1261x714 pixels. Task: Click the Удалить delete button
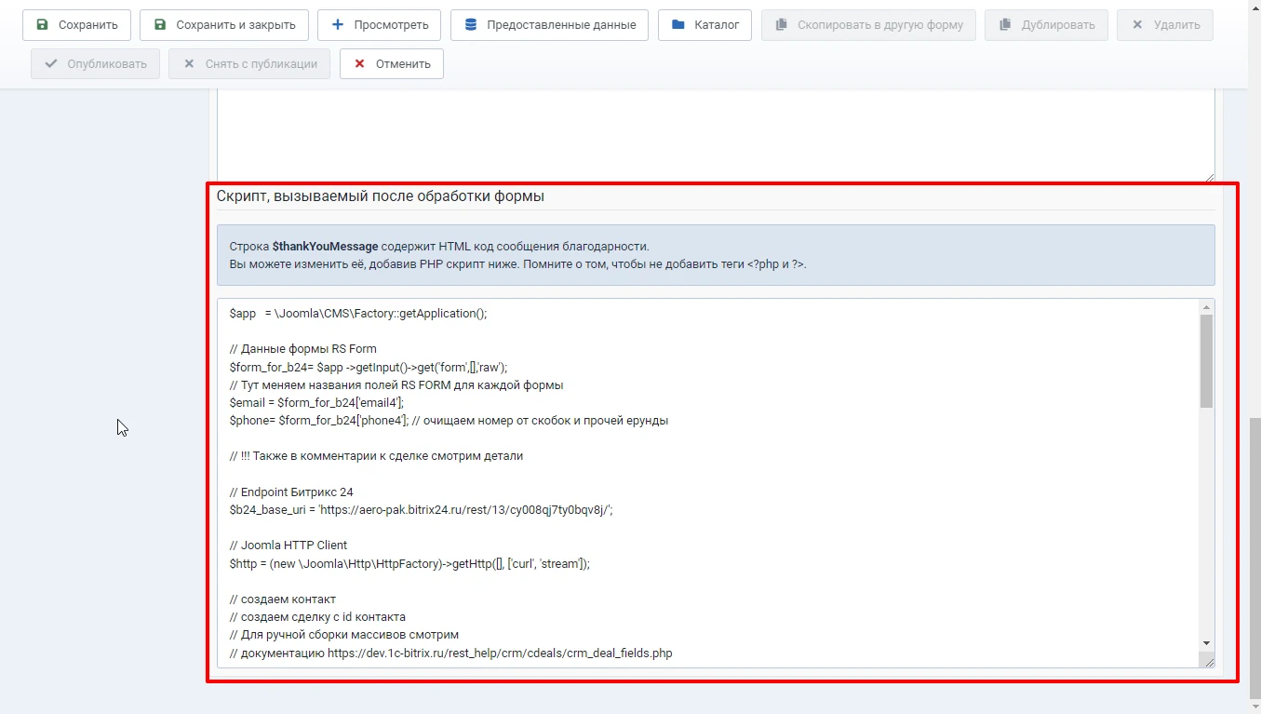1165,25
